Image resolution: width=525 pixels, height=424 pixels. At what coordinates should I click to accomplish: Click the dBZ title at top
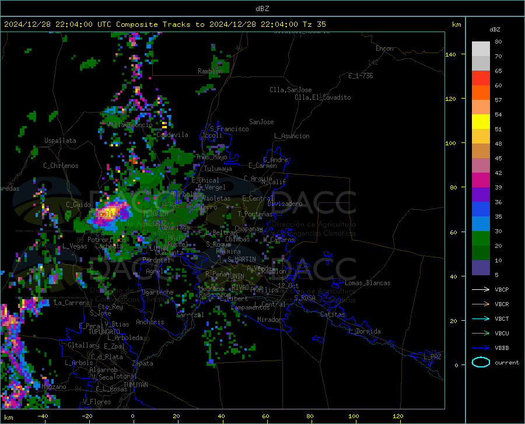(262, 9)
